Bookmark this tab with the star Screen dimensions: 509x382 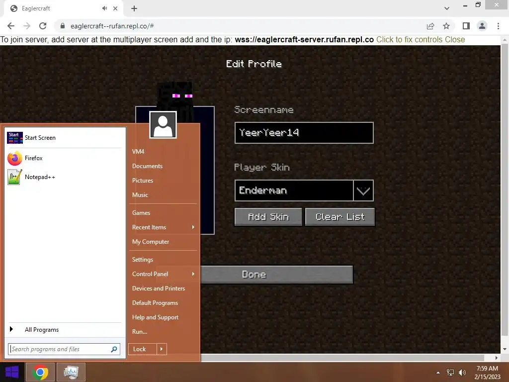pos(446,26)
